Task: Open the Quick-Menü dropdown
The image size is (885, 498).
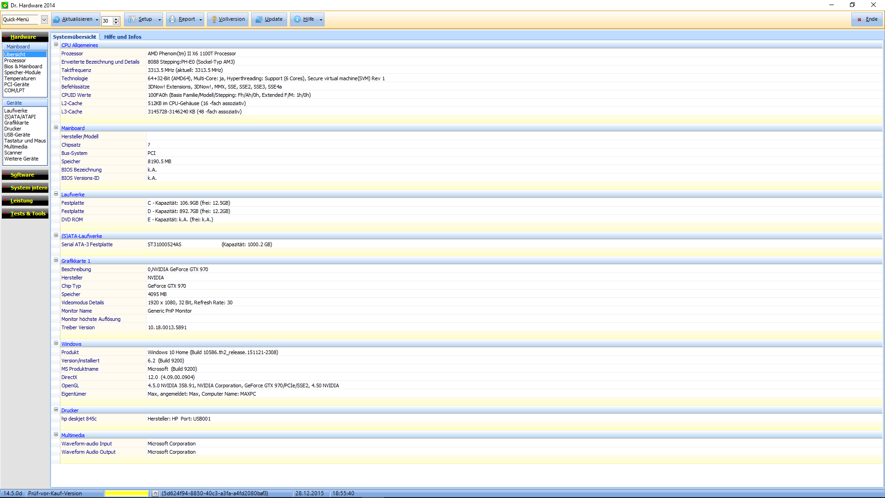Action: pyautogui.click(x=44, y=19)
